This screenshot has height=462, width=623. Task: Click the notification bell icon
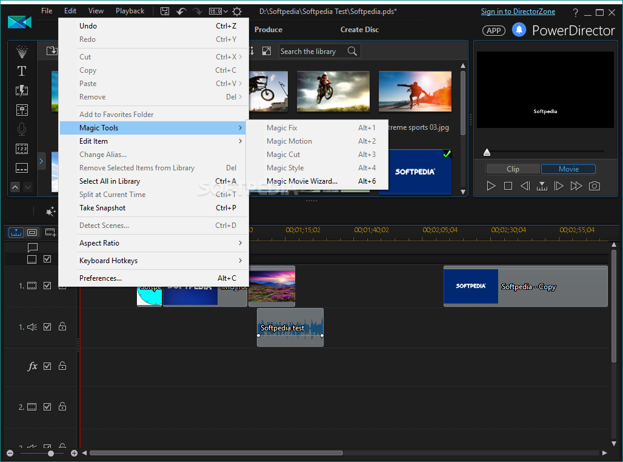pos(519,30)
